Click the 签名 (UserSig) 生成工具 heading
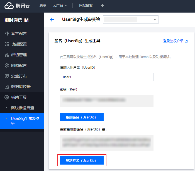The height and width of the screenshot is (171, 195). pos(77,41)
